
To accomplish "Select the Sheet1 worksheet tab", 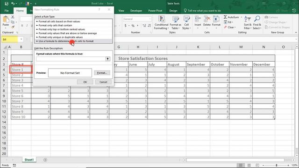I will [x=29, y=160].
